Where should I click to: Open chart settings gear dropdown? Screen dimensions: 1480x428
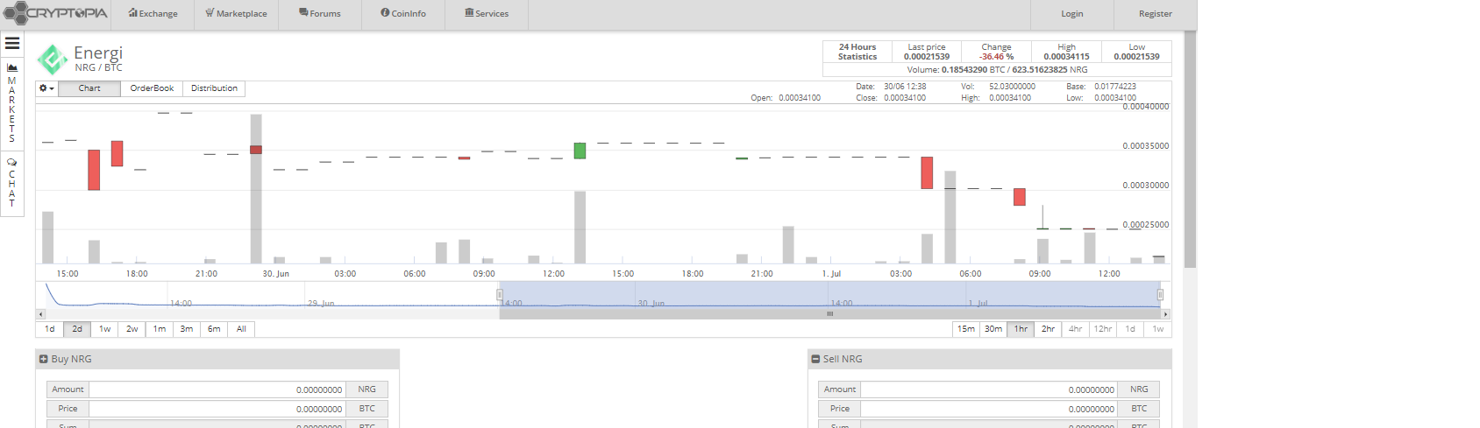pos(46,88)
